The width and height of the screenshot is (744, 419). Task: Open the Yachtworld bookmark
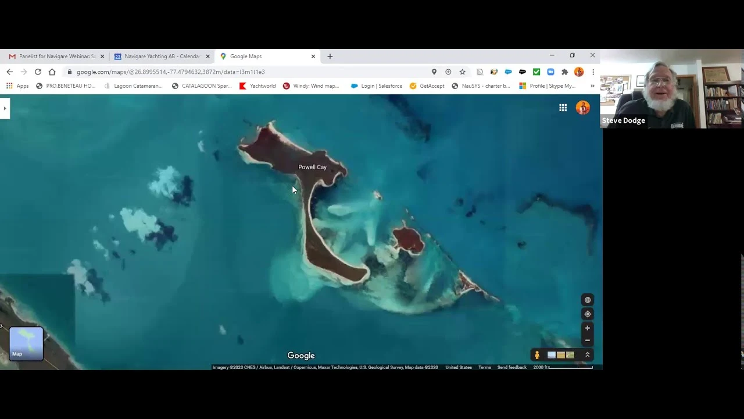pyautogui.click(x=257, y=86)
